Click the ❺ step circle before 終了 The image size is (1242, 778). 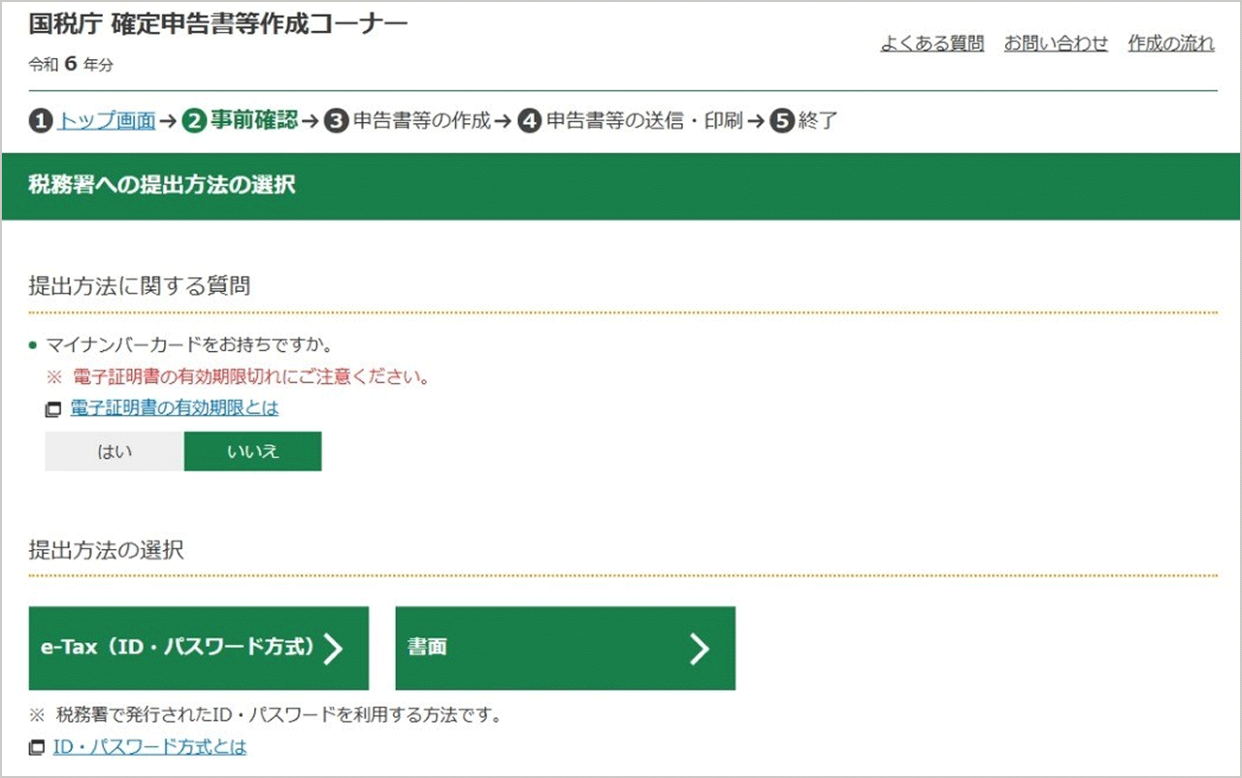781,121
